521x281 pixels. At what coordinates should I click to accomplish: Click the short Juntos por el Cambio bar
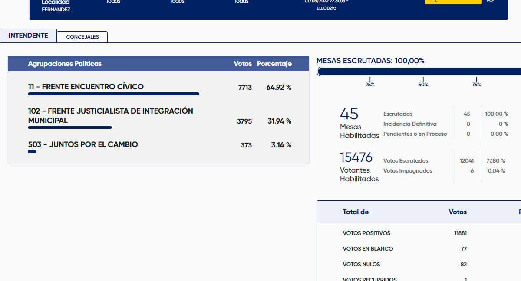(x=32, y=152)
